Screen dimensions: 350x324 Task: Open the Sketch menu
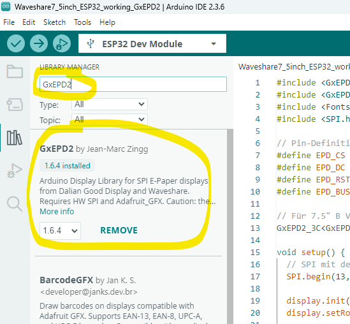point(54,22)
